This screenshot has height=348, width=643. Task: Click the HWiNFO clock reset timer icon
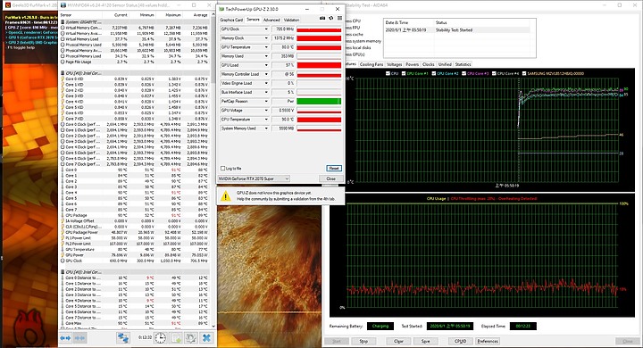pos(161,338)
